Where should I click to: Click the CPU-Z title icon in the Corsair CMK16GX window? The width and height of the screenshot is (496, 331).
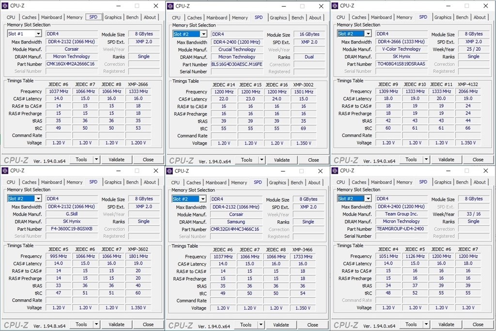(x=5, y=6)
